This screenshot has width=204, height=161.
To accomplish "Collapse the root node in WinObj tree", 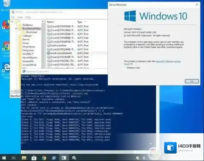I will pyautogui.click(x=12, y=21).
